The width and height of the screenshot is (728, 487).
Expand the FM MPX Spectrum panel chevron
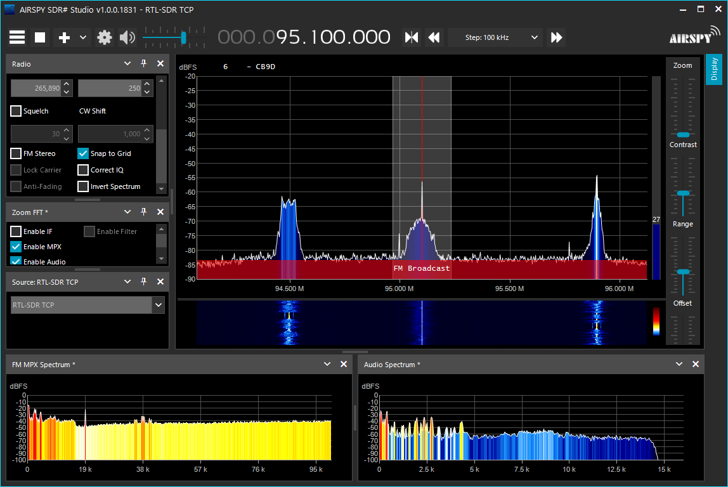[x=327, y=364]
